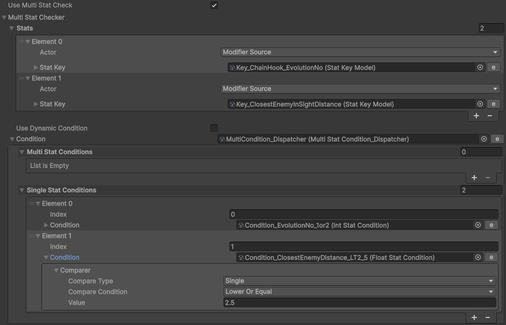Click Comparer Value field showing 2.5
Image resolution: width=506 pixels, height=325 pixels.
360,302
